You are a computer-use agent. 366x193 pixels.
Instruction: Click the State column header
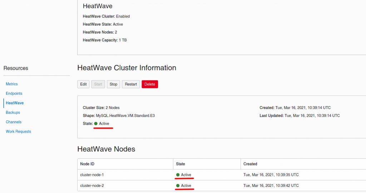pos(180,164)
